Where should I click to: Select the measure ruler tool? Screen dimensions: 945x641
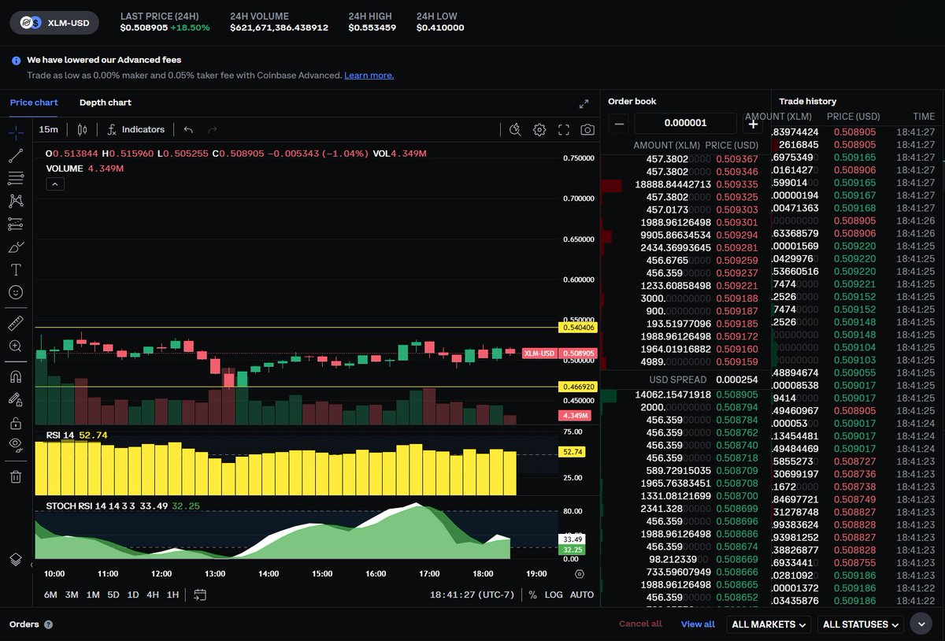pos(17,322)
